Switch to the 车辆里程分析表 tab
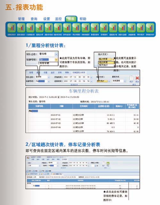This screenshot has height=205, width=160. pyautogui.click(x=79, y=73)
